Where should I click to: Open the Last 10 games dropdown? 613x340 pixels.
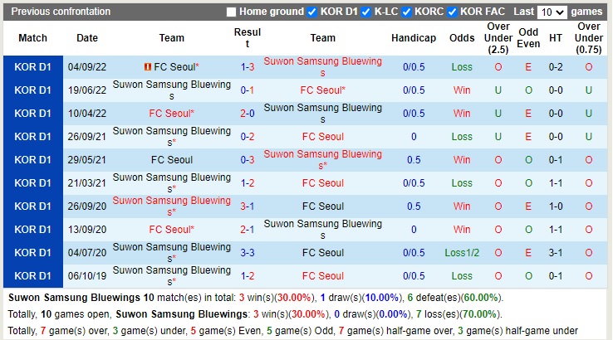point(552,12)
